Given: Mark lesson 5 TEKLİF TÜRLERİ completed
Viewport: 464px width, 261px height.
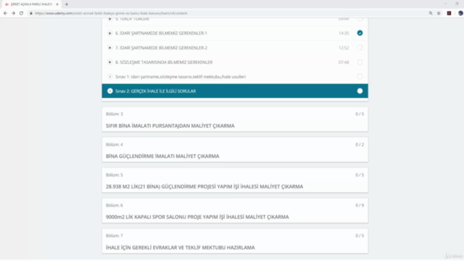Looking at the screenshot, I should pyautogui.click(x=360, y=20).
